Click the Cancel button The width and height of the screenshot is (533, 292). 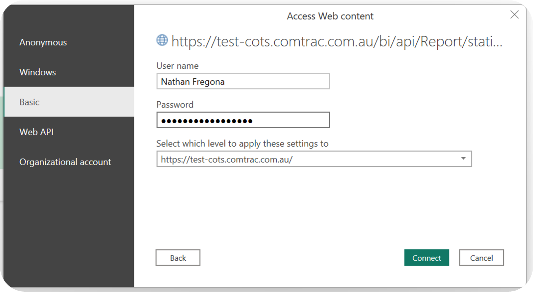[481, 258]
